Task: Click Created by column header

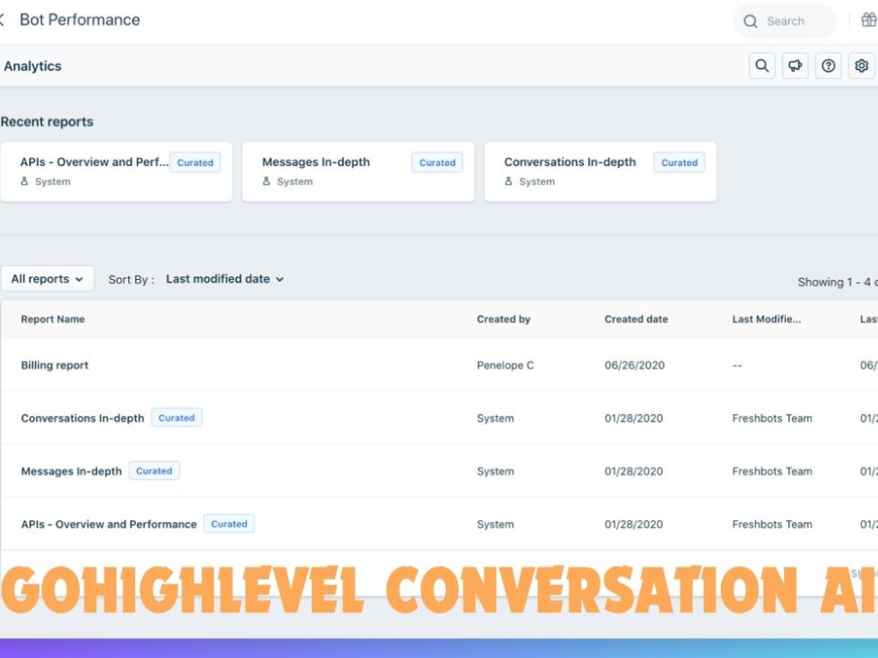Action: click(x=503, y=319)
